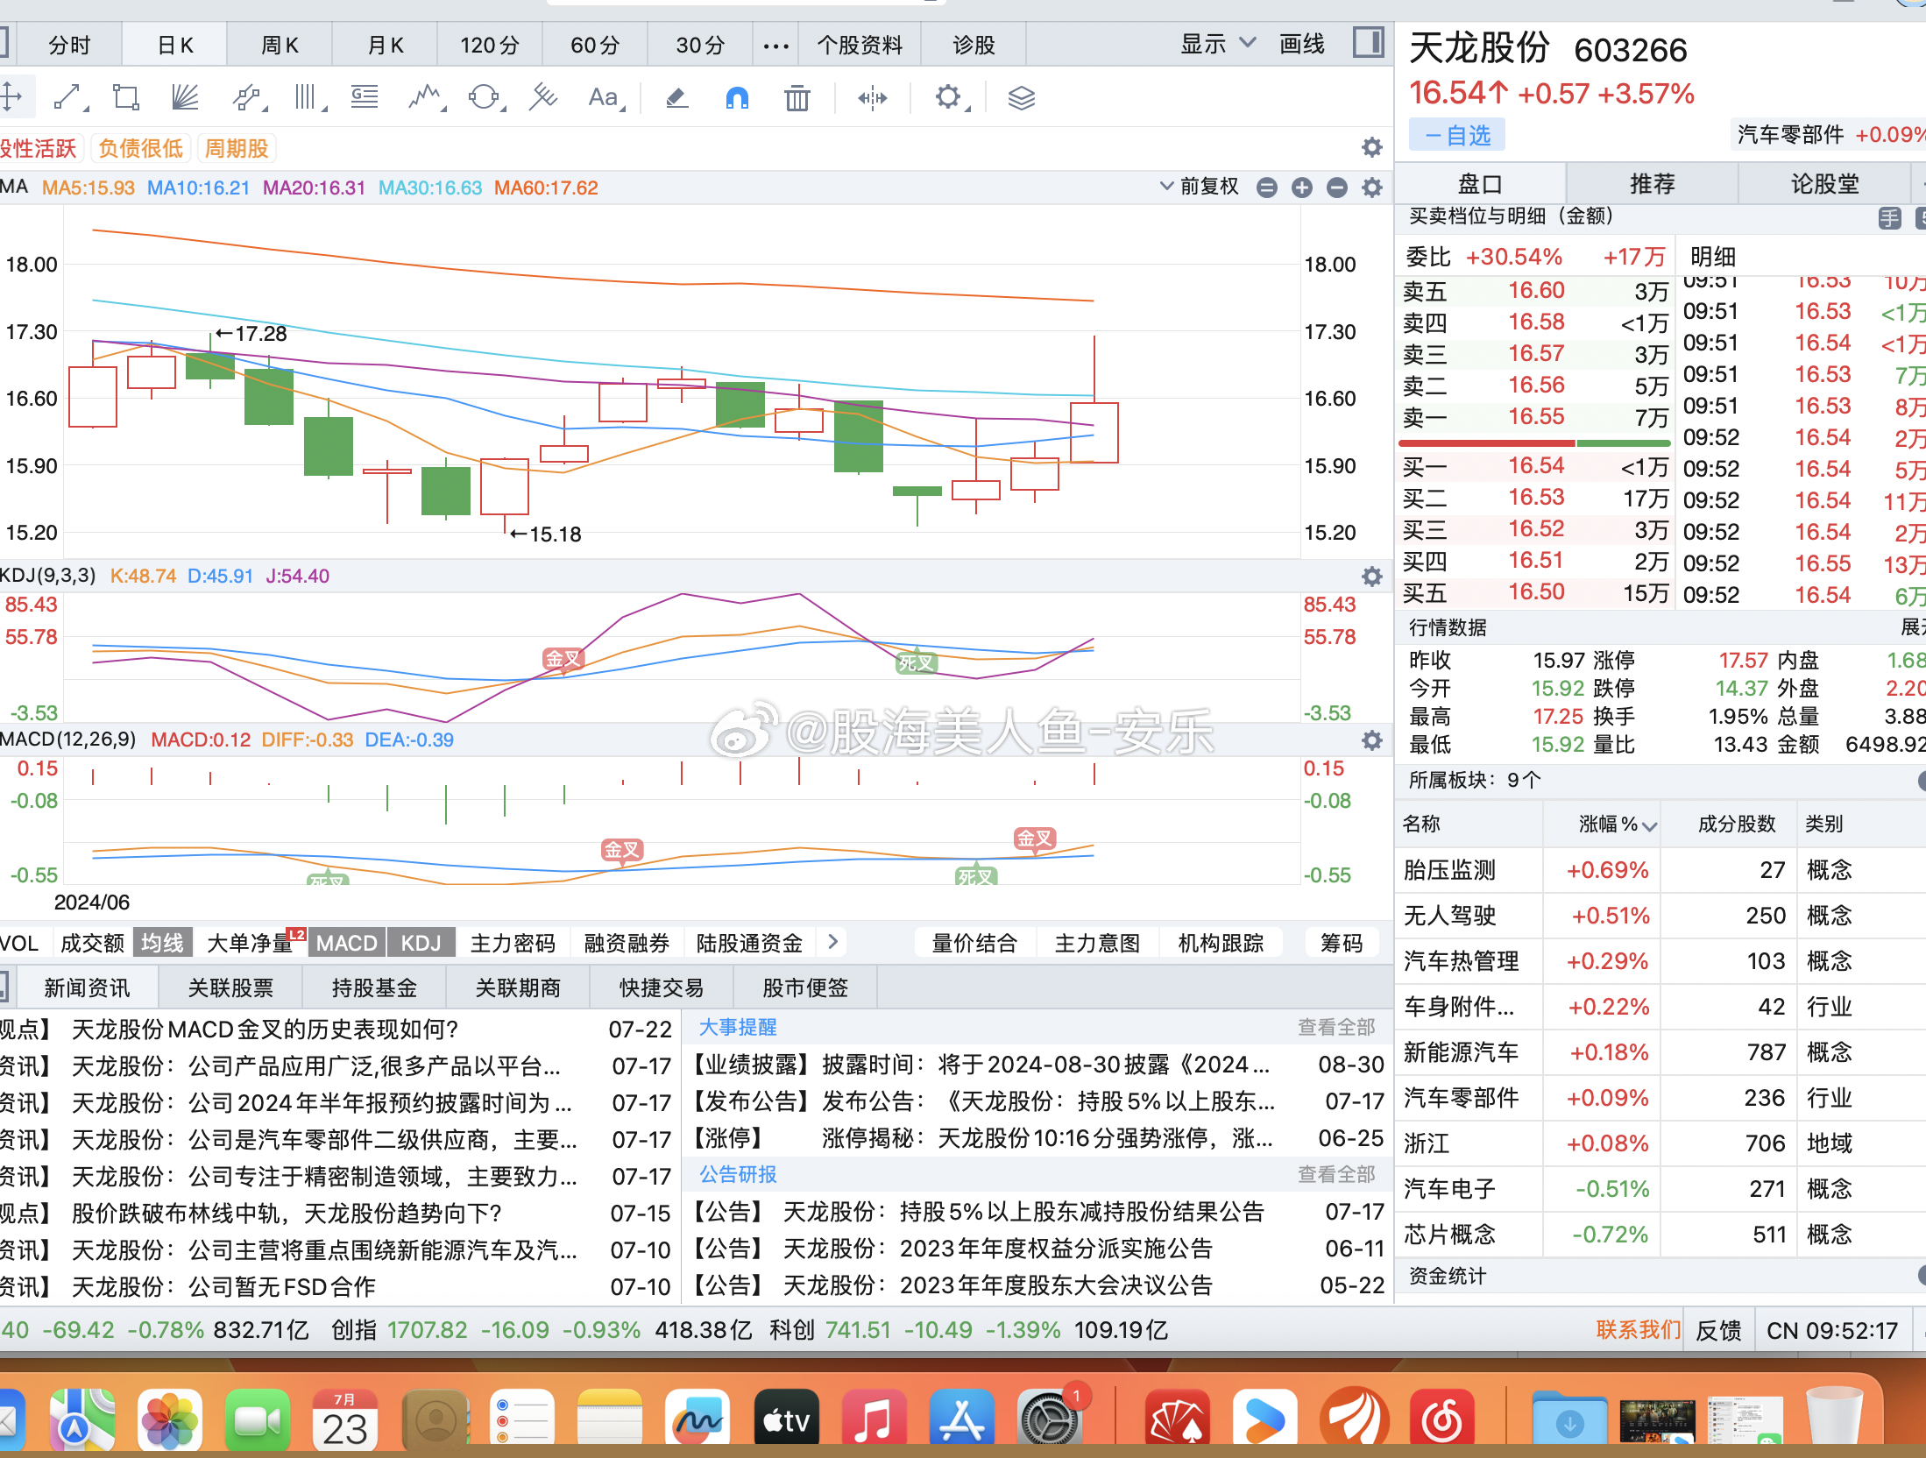Open Apple TV in the Dock
This screenshot has height=1458, width=1926.
[x=786, y=1419]
